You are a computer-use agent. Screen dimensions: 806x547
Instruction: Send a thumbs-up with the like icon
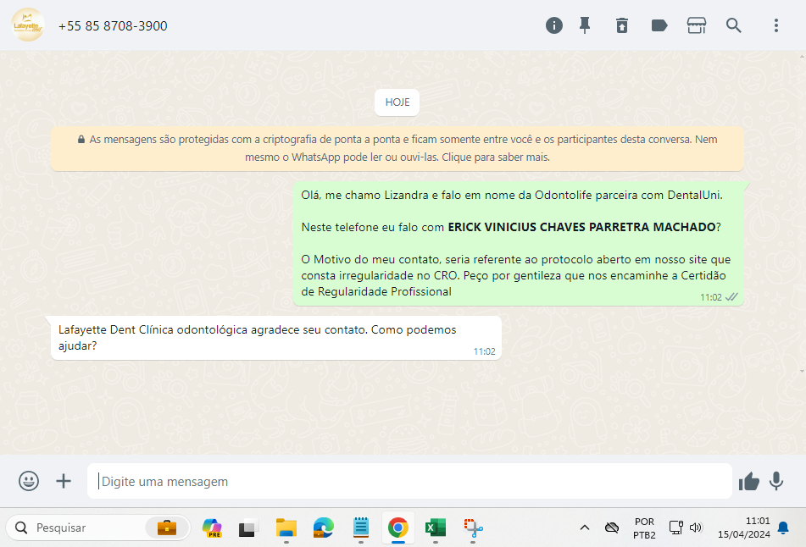749,481
